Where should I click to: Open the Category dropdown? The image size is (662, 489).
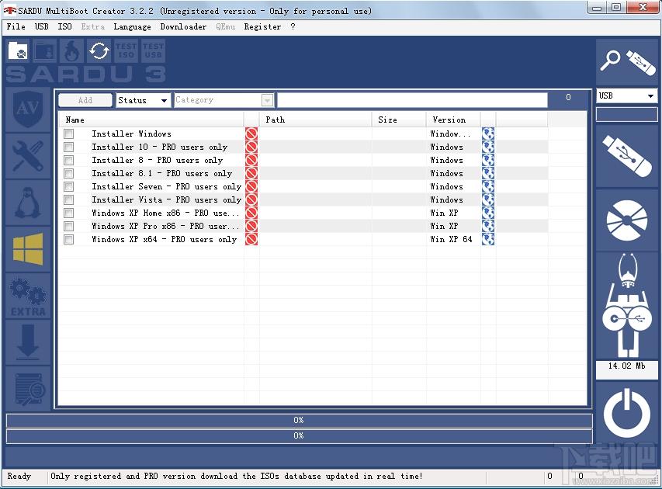224,100
